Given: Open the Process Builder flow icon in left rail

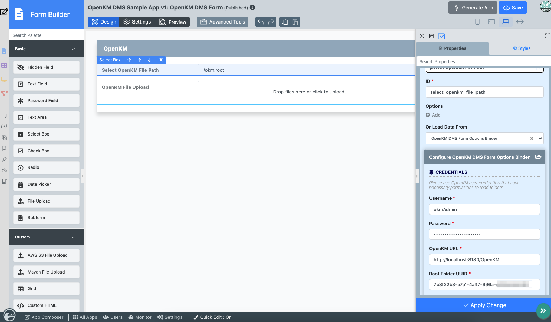Looking at the screenshot, I should pos(4,93).
